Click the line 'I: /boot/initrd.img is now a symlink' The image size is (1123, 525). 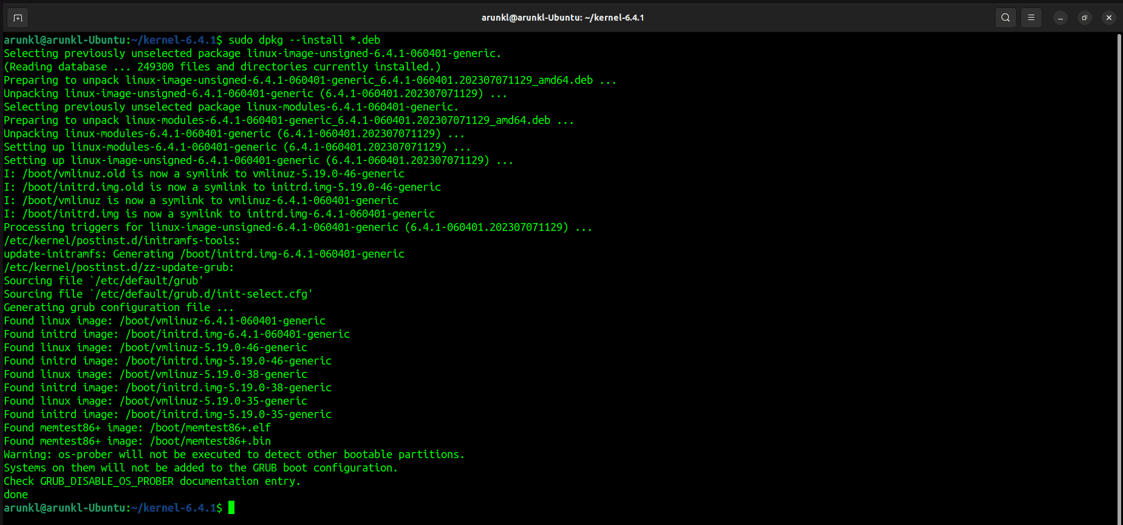click(219, 214)
